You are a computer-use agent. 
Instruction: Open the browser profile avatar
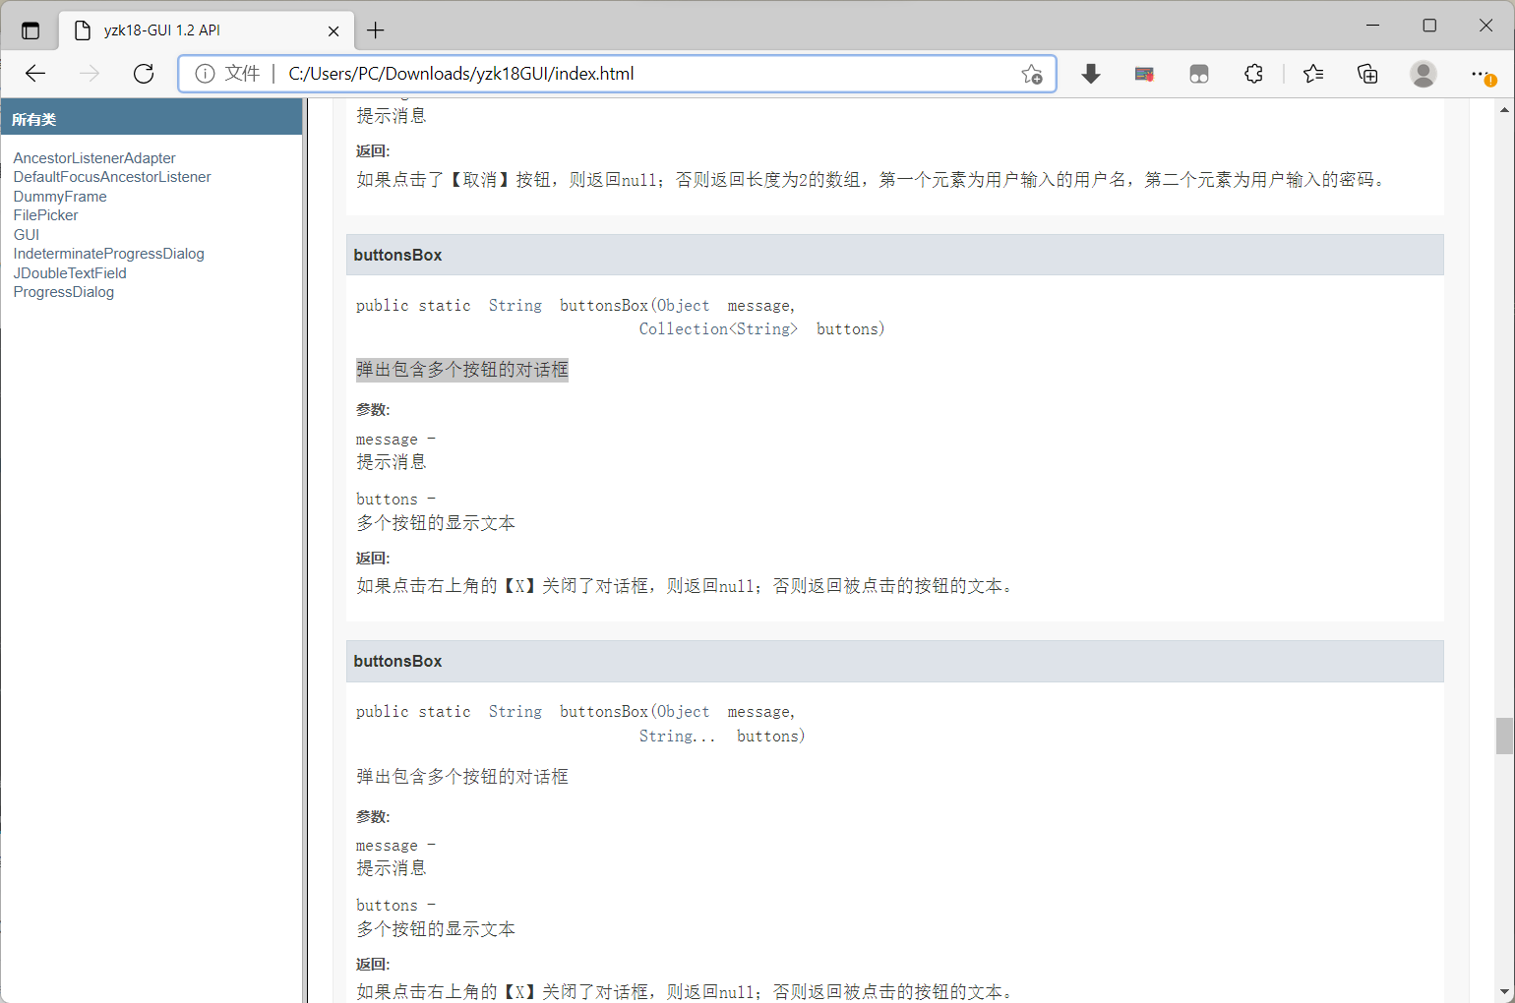pos(1424,73)
